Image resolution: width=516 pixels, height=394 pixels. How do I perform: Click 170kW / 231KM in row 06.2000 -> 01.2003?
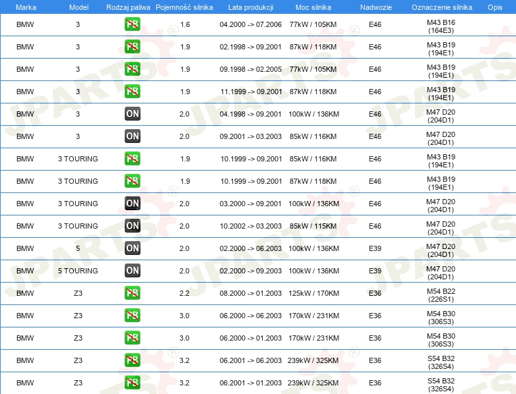[x=313, y=338]
